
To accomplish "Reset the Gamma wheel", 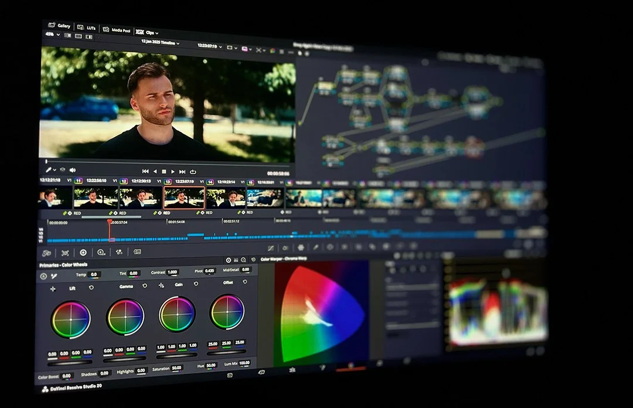I will point(145,285).
